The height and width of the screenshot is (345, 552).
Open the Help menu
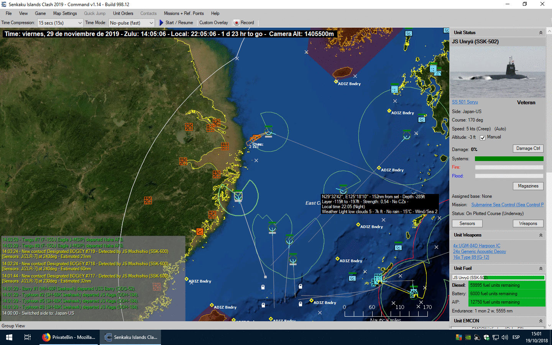(215, 13)
